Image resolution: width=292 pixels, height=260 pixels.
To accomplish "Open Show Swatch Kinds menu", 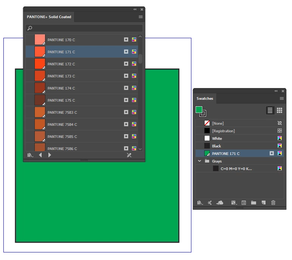I will tap(234, 203).
